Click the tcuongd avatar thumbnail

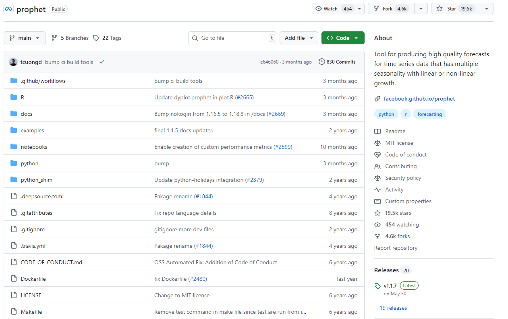click(13, 62)
